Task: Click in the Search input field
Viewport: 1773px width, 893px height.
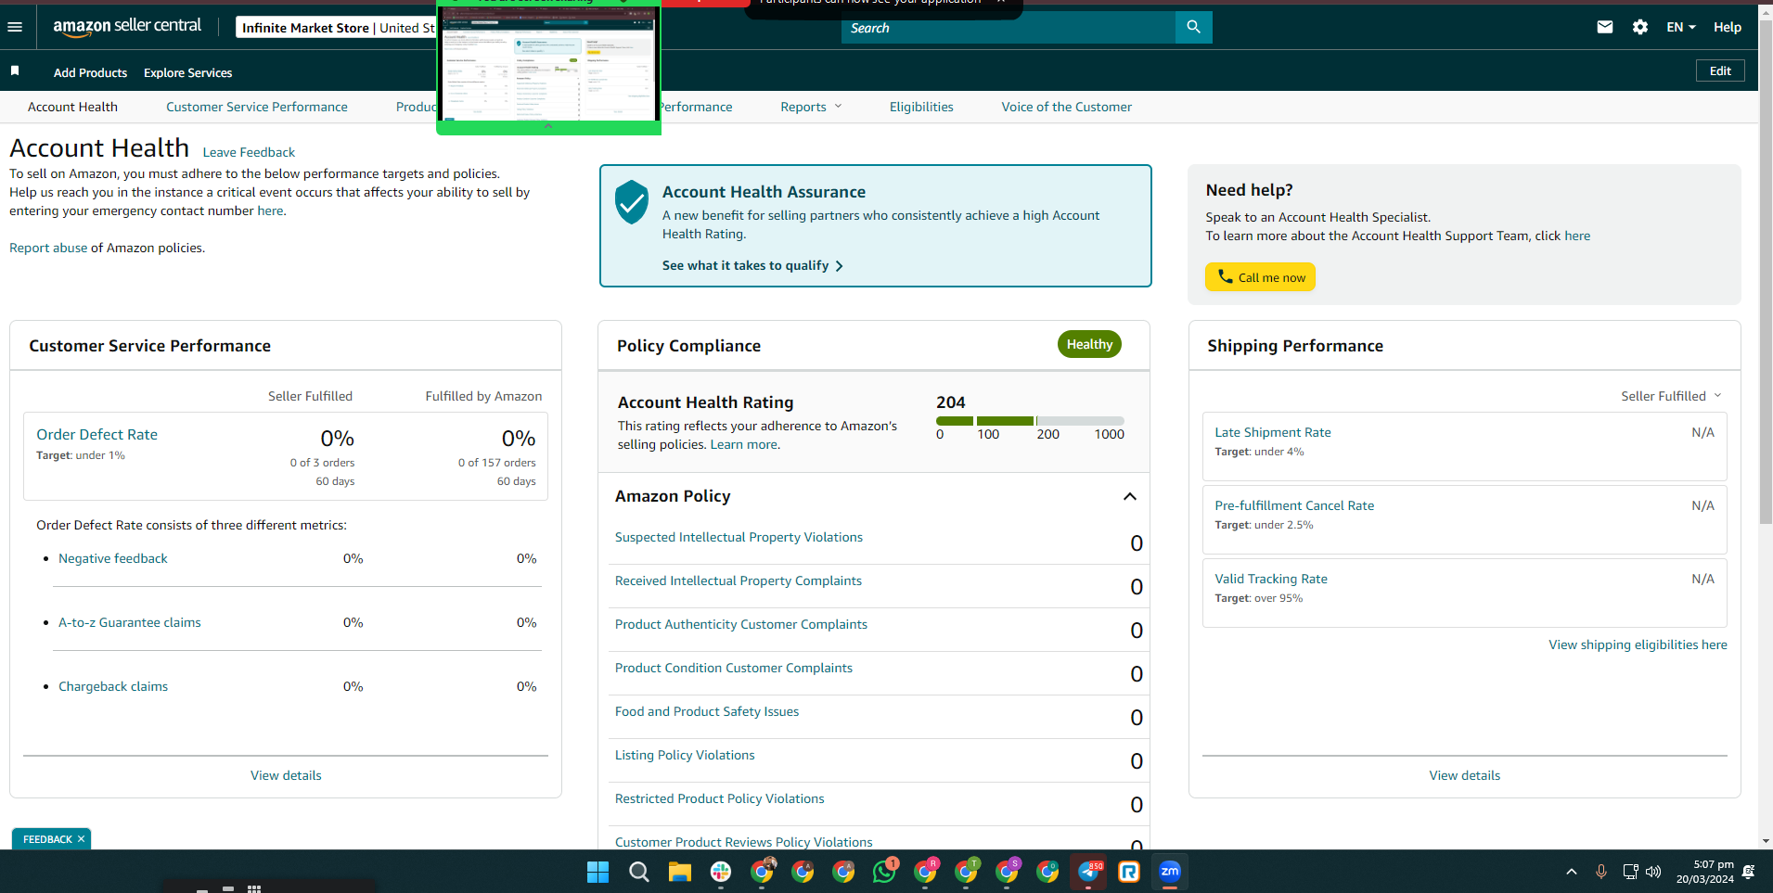Action: pos(1009,28)
